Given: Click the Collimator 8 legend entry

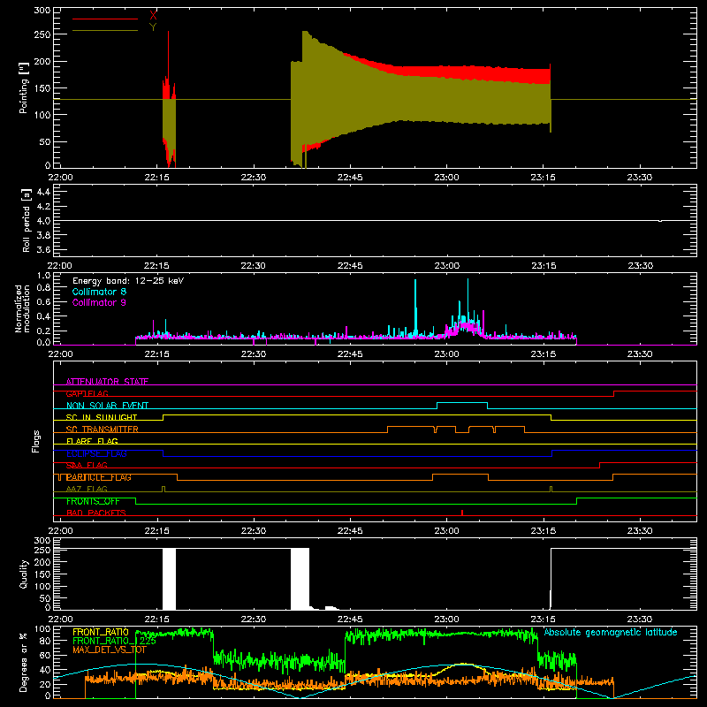Looking at the screenshot, I should [99, 292].
